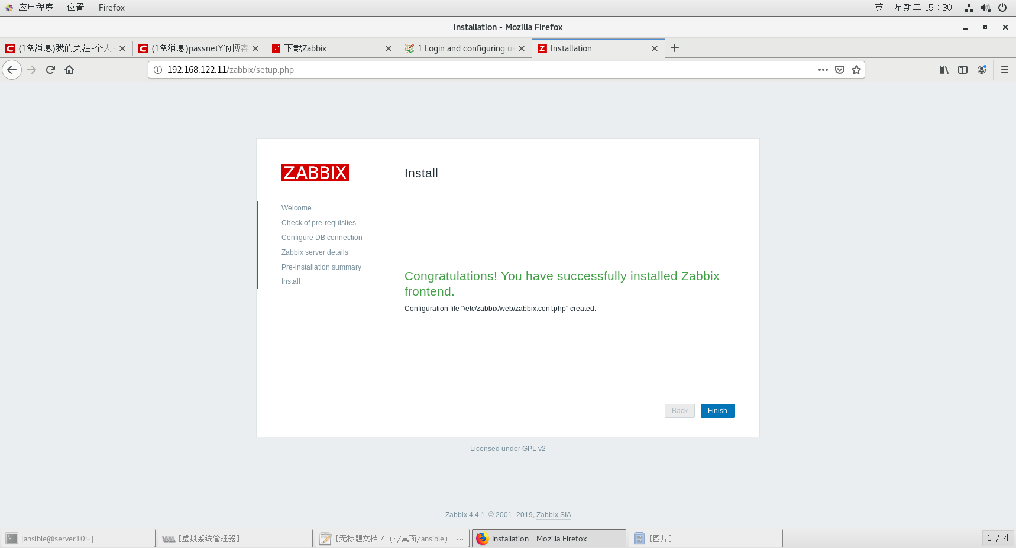Switch to ansible@server10 terminal in taskbar
This screenshot has height=548, width=1016.
(x=78, y=539)
